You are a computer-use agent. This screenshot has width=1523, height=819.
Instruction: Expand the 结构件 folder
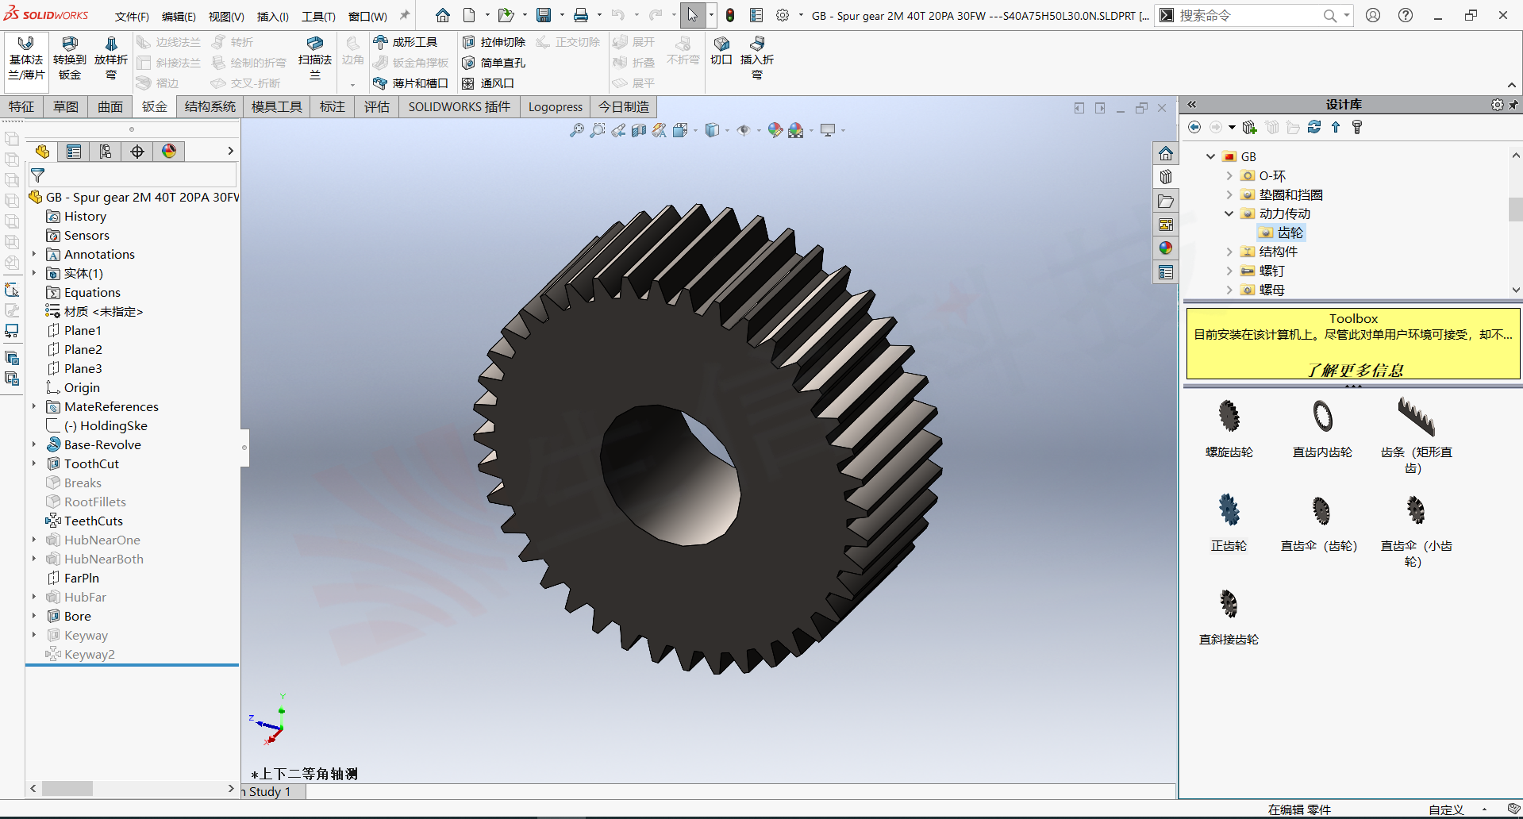tap(1229, 252)
